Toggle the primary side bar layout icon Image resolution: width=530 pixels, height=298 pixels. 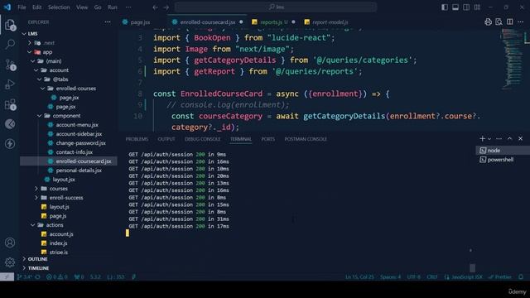tap(445, 7)
